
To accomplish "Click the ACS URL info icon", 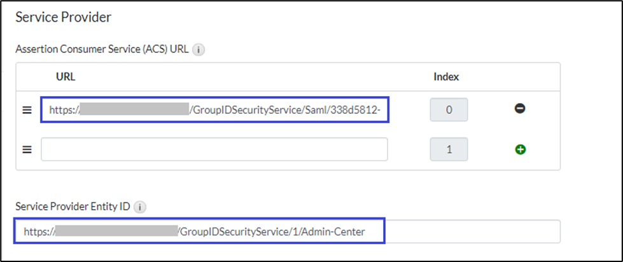I will coord(199,50).
